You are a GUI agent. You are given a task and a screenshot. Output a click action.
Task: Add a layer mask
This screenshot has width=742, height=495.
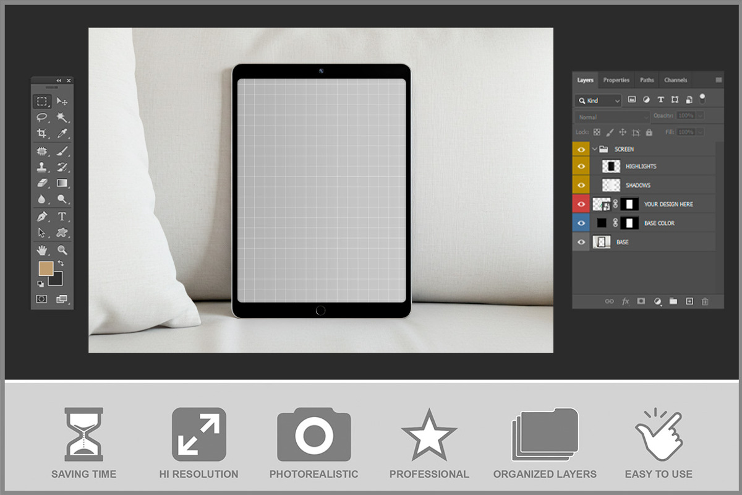641,301
